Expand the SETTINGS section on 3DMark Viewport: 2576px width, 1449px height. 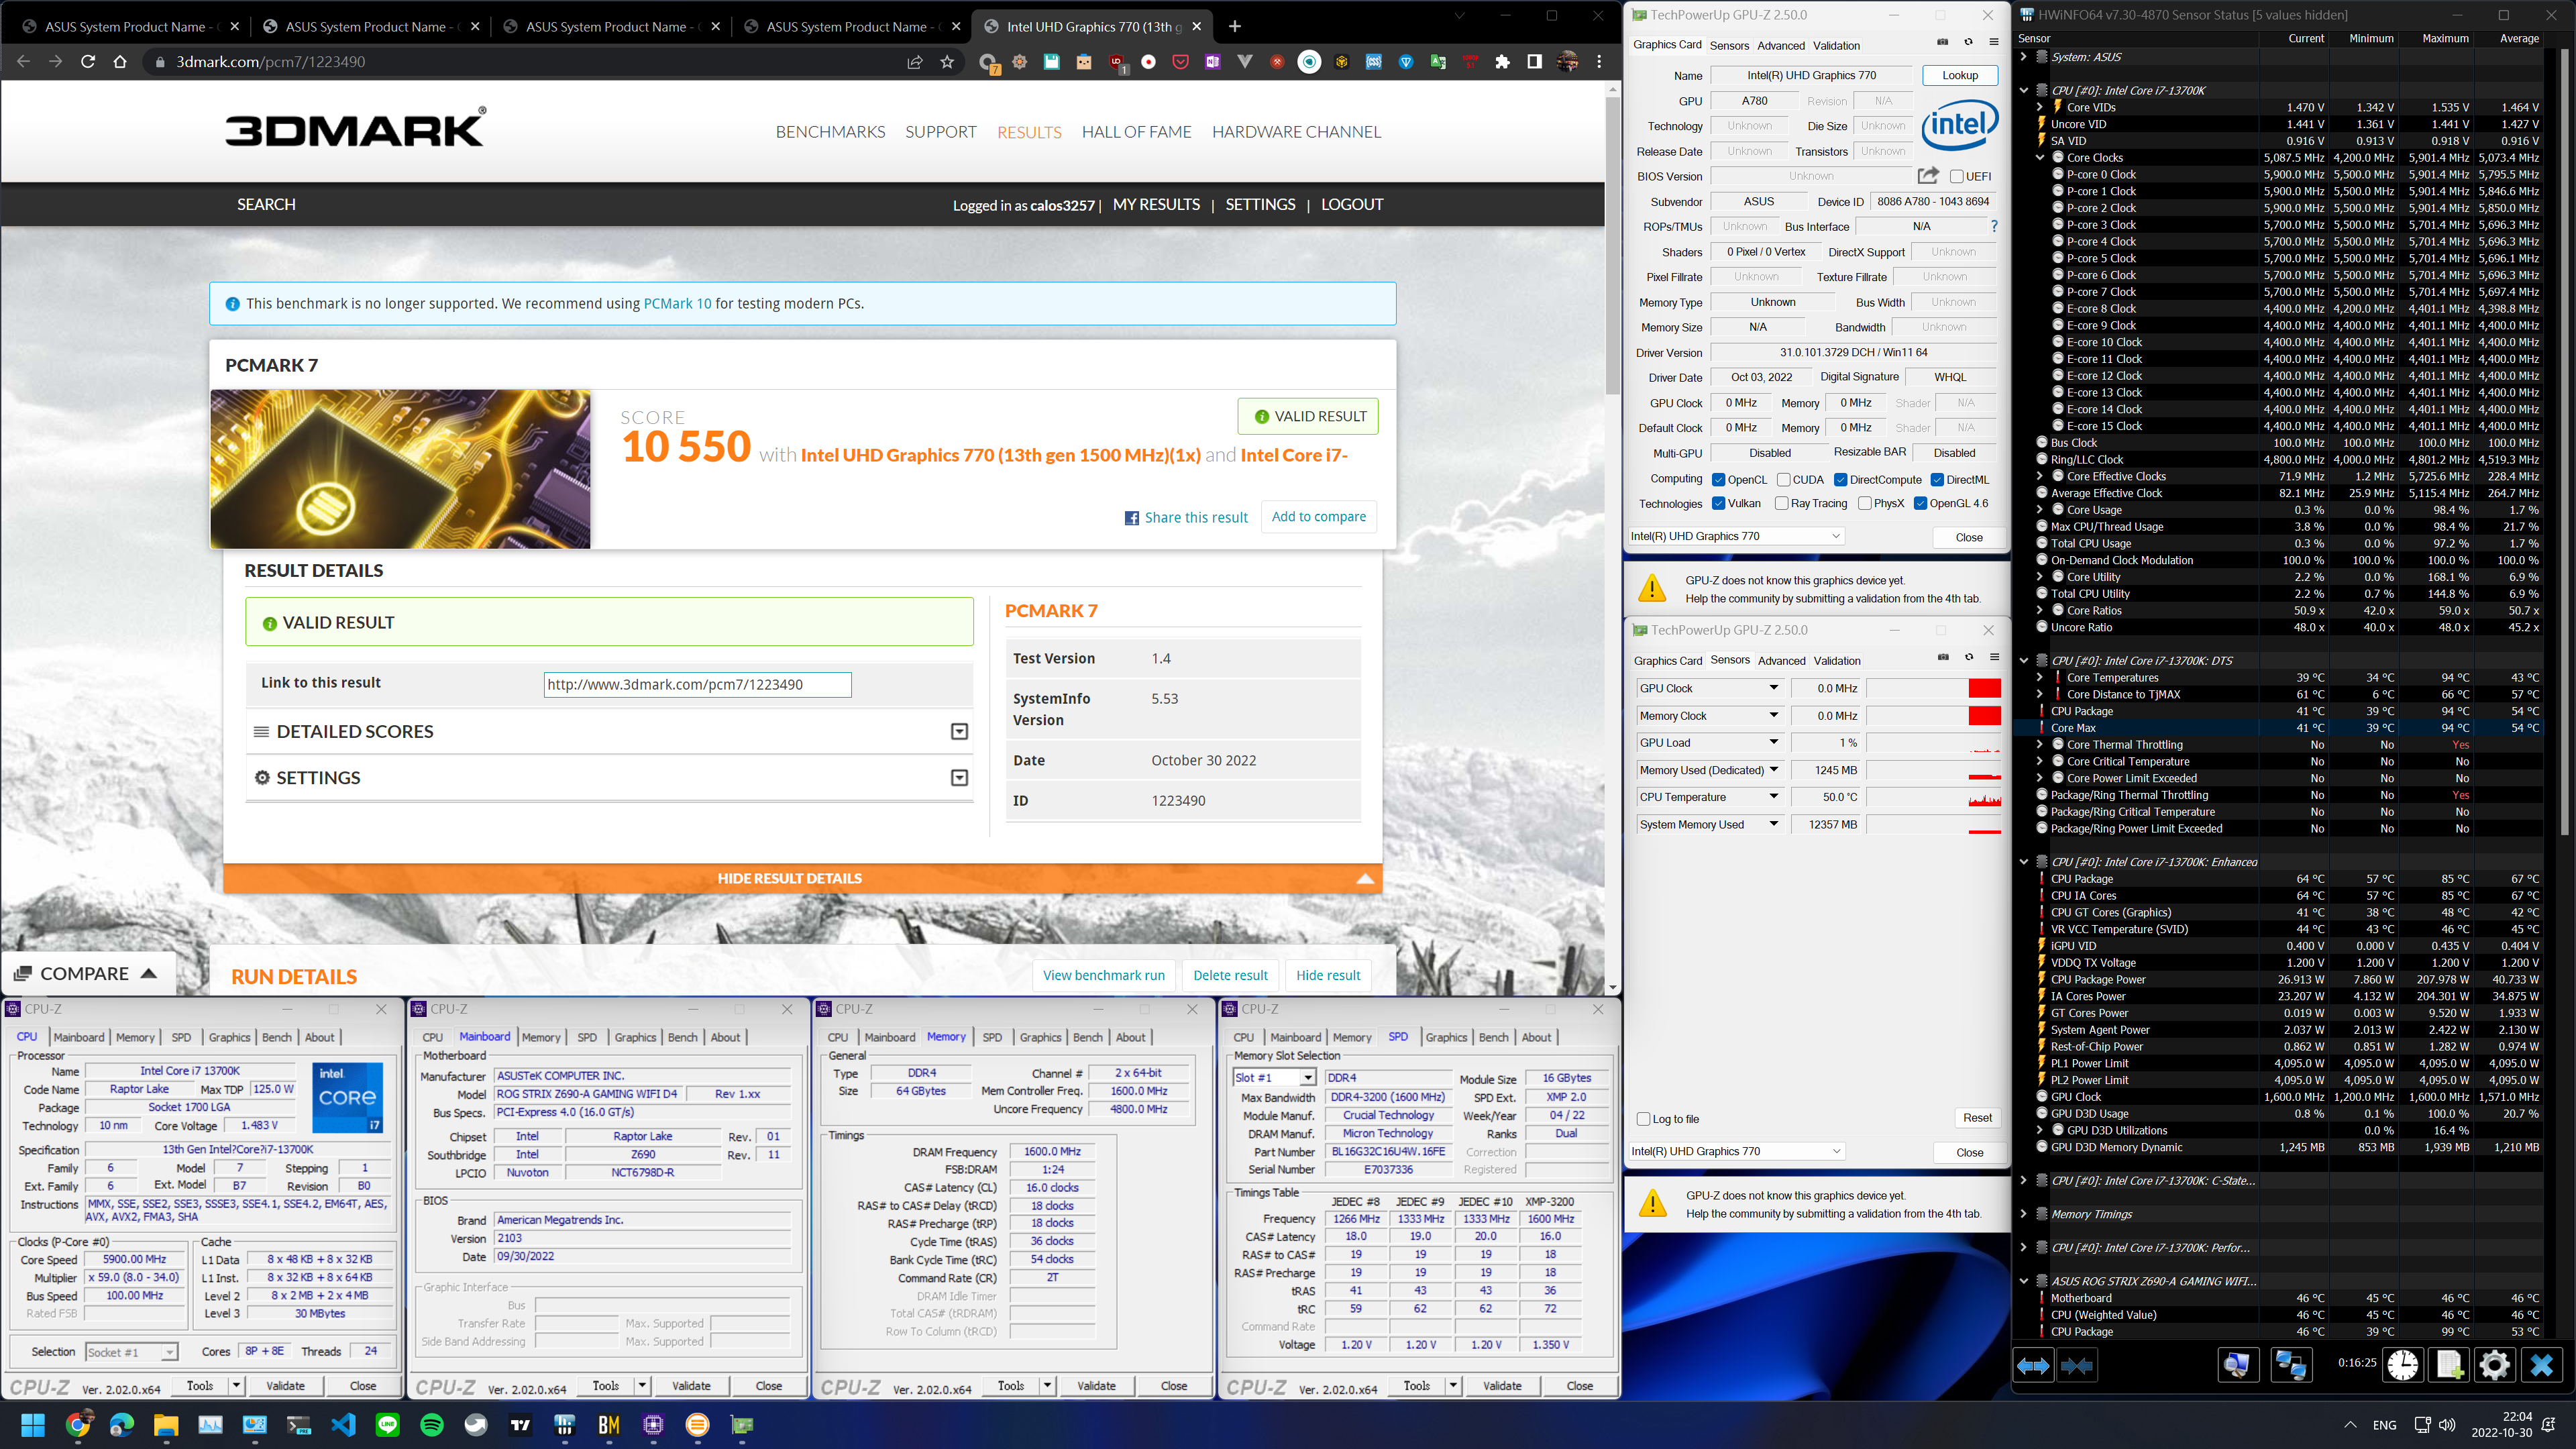[x=959, y=778]
